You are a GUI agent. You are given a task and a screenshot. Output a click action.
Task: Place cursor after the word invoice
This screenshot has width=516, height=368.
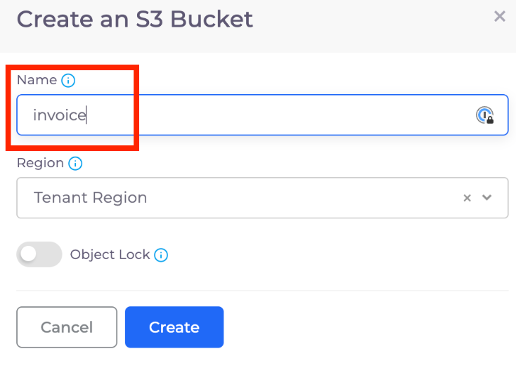[x=86, y=115]
